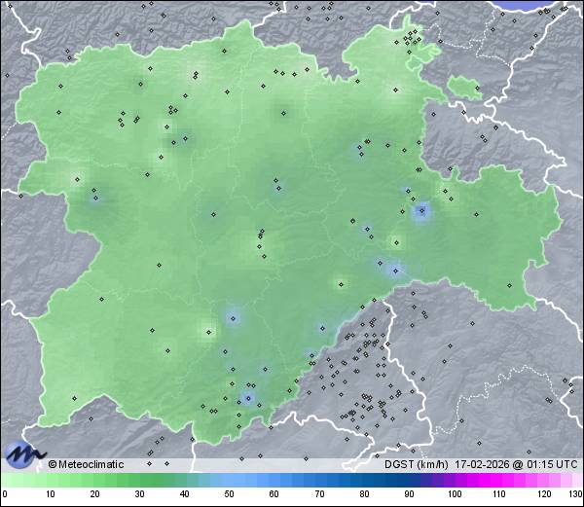Click the 120 km/h mark on the legend
This screenshot has width=584, height=507.
542,494
